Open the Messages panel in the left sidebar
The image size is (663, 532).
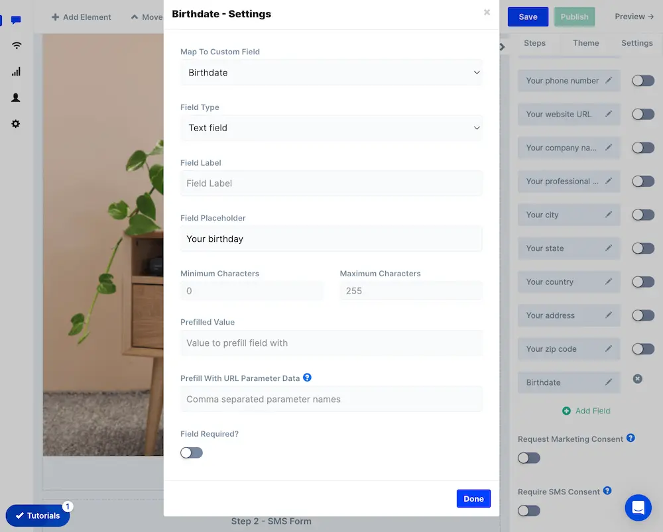click(16, 20)
